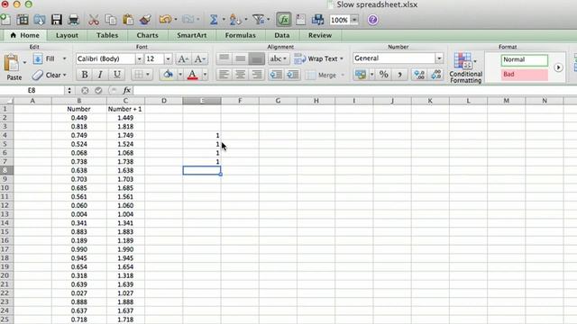Click the Undo arrow icon
This screenshot has width=577, height=324.
pos(165,20)
